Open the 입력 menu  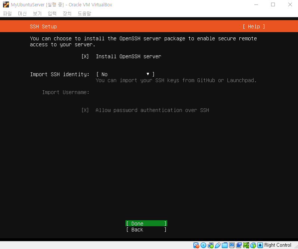point(52,13)
